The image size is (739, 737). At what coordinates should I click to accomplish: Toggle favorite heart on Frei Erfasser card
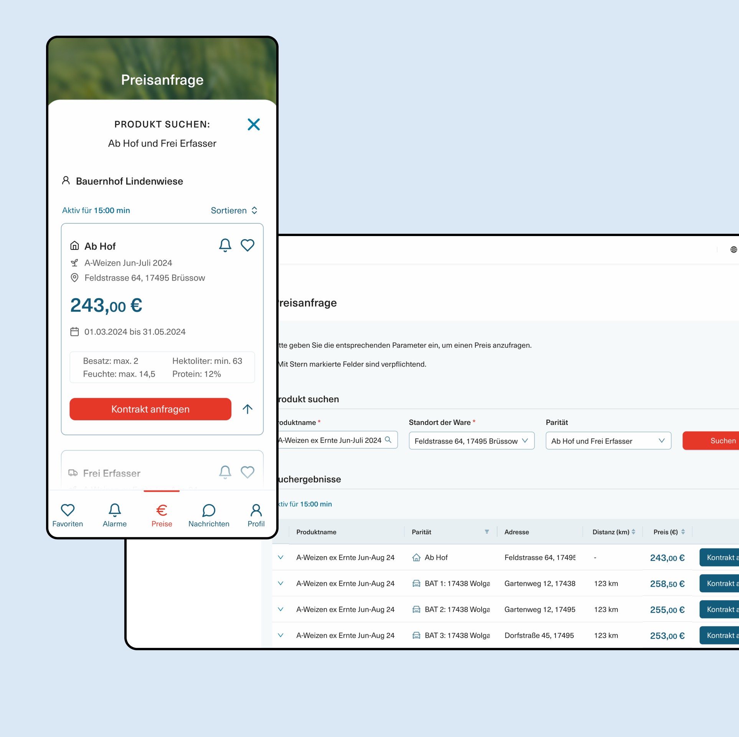point(247,472)
